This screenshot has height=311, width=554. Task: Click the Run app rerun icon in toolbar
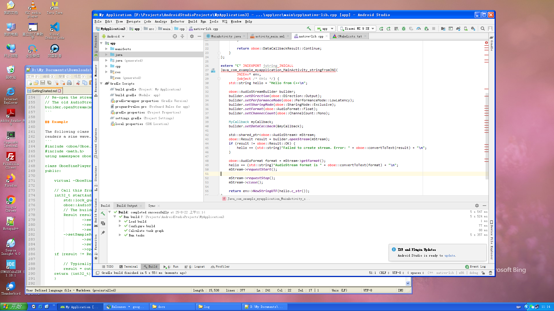click(381, 29)
